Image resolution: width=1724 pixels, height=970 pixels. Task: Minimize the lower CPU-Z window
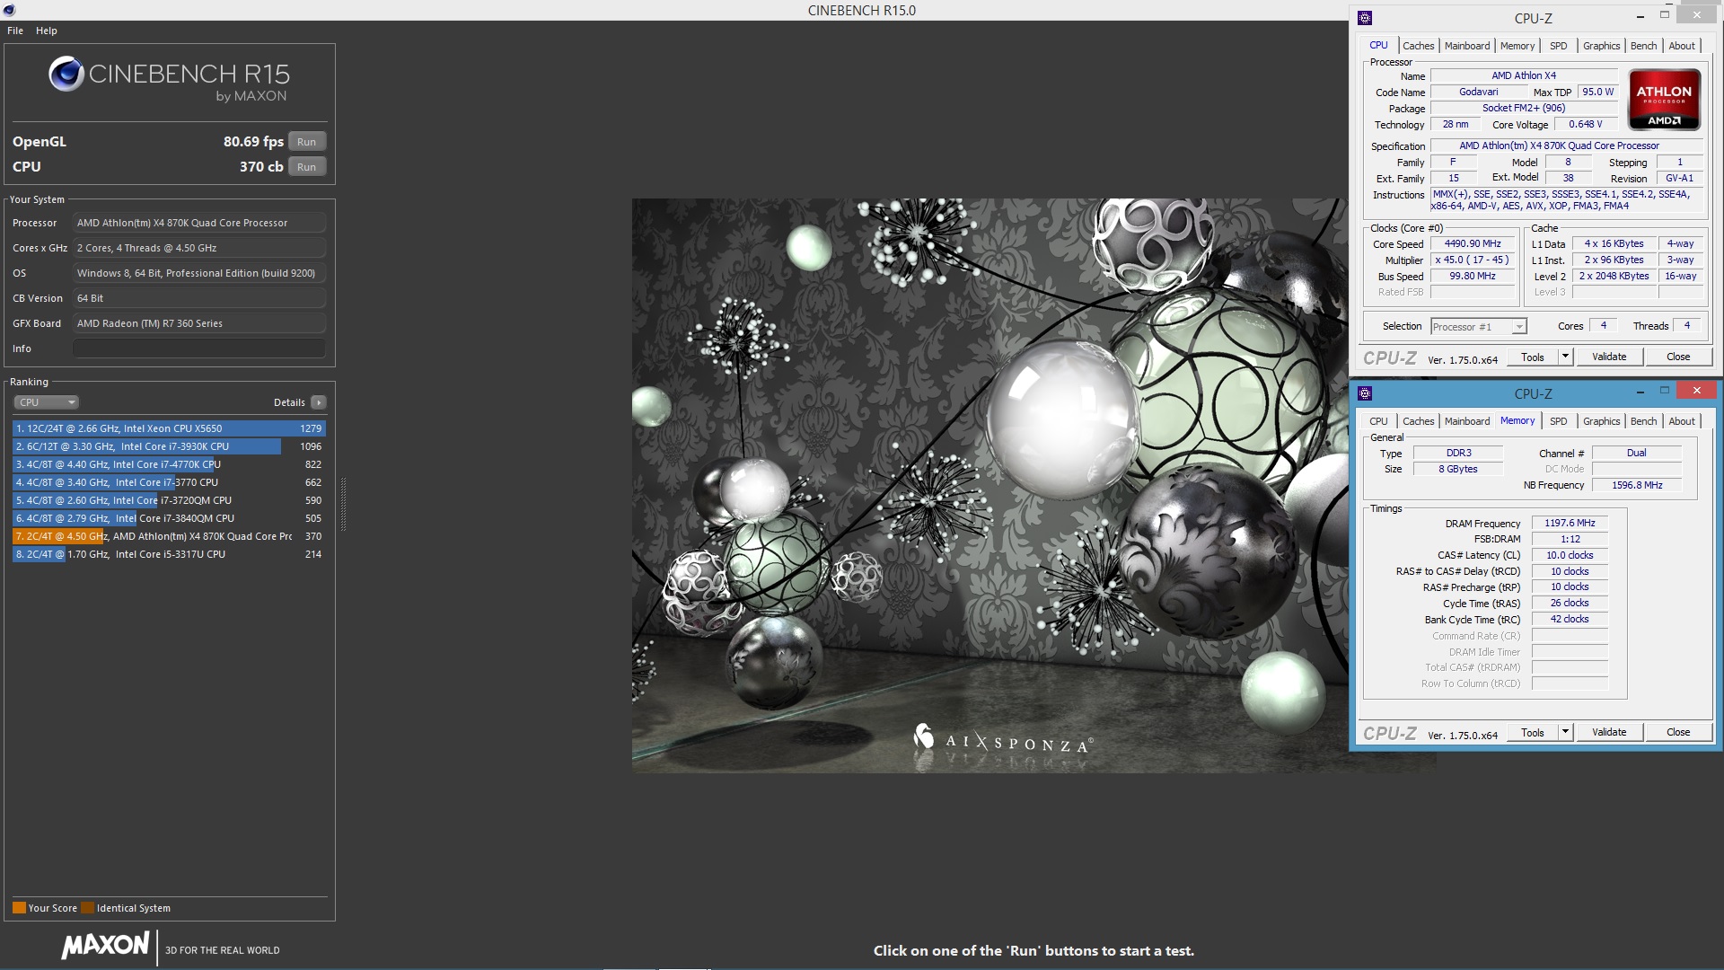1640,392
